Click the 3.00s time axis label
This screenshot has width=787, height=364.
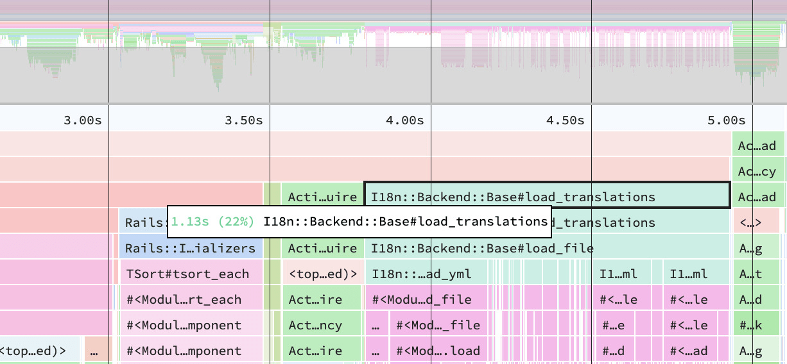[x=82, y=120]
